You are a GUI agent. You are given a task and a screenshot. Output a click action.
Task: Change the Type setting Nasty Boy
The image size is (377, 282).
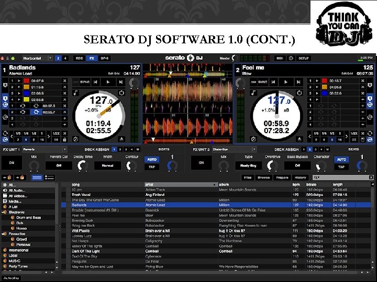[x=248, y=166]
